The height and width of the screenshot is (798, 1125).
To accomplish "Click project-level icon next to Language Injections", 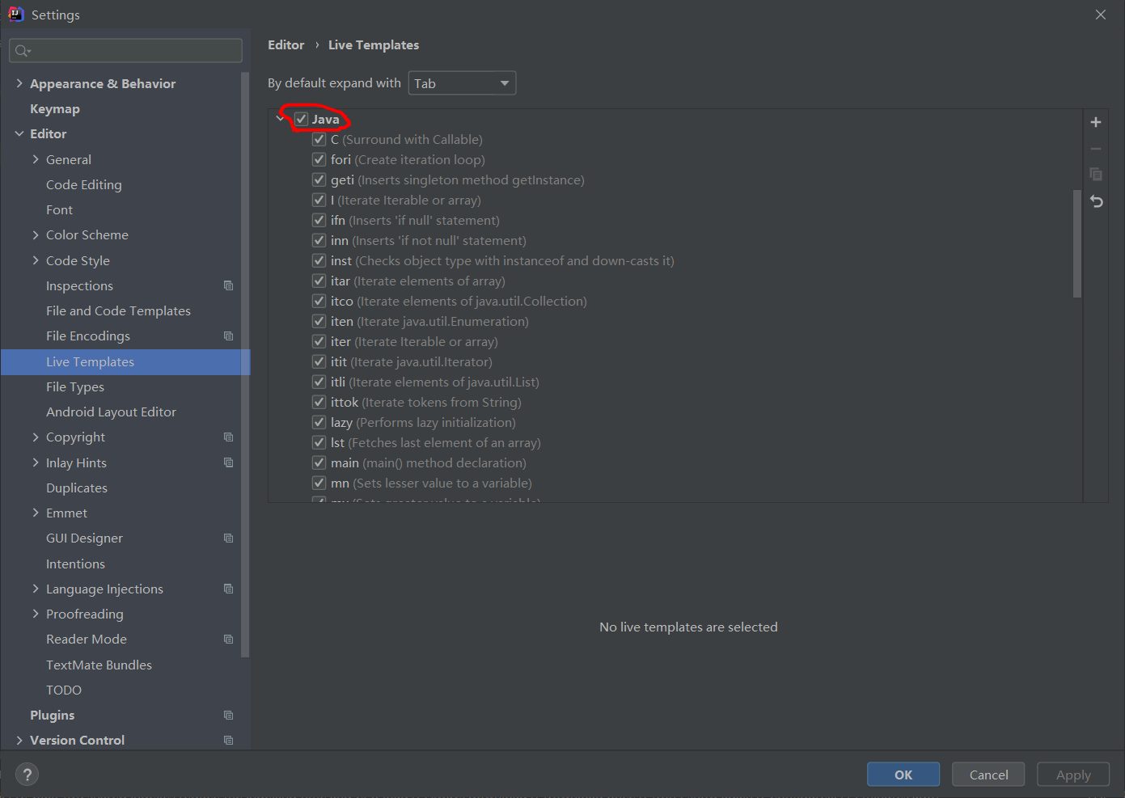I will click(x=228, y=589).
